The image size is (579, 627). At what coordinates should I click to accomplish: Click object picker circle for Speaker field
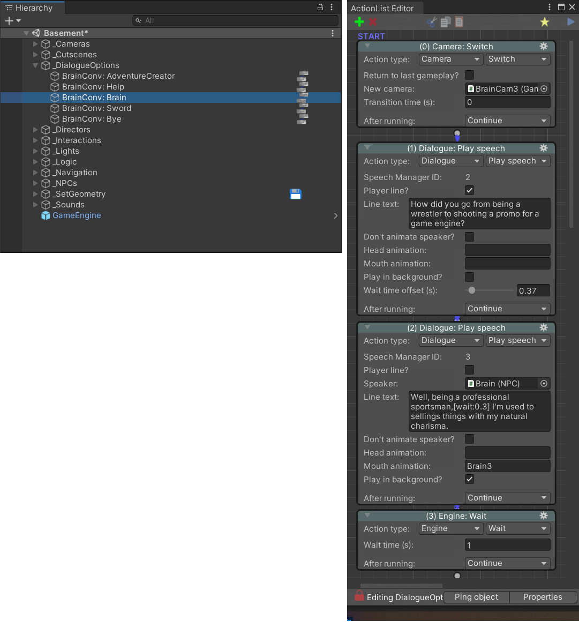[544, 384]
